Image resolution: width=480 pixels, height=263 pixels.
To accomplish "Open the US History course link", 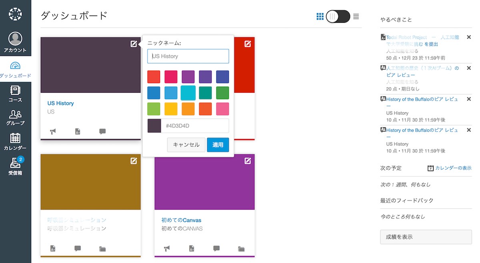I will (60, 103).
